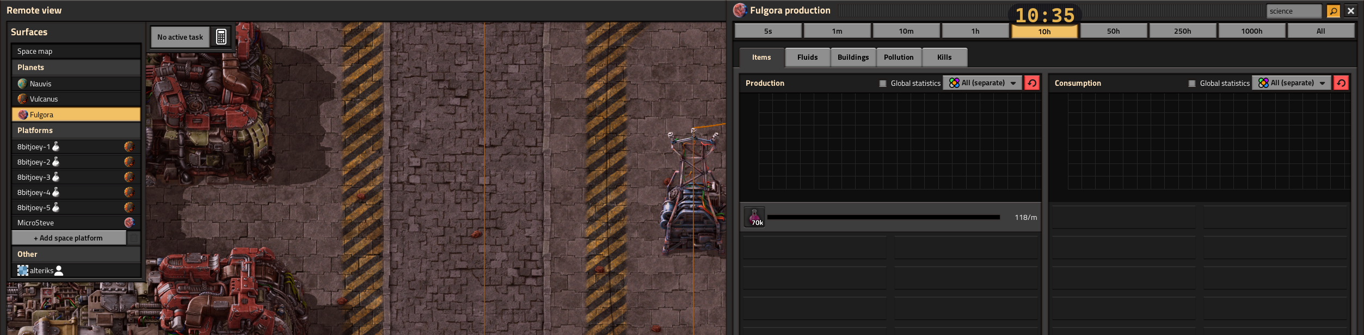The width and height of the screenshot is (1364, 335).
Task: Click the planet location icon of 8bitjoey-1
Action: click(129, 147)
